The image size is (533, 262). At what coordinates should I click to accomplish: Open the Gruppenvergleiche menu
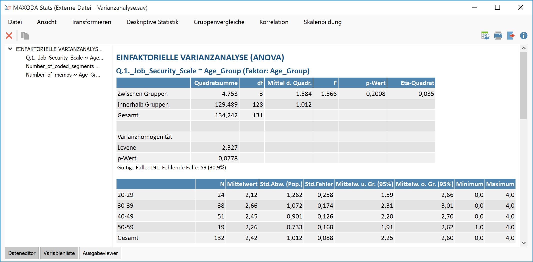[x=219, y=22]
